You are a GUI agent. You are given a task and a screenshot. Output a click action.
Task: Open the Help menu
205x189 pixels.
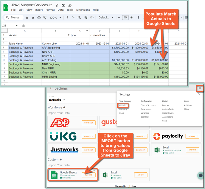coord(96,10)
